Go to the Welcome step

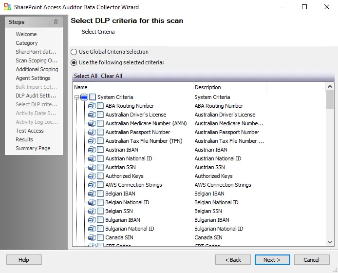tap(26, 34)
